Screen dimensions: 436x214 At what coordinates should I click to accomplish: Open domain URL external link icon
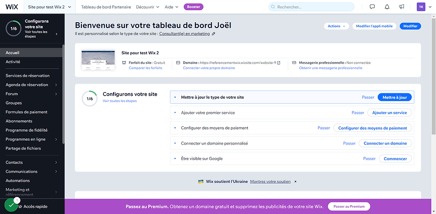tap(279, 63)
